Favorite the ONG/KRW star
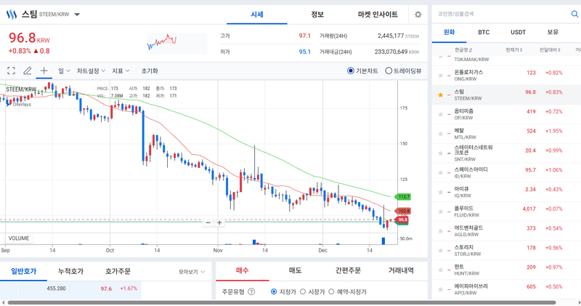581x306 pixels. point(440,76)
